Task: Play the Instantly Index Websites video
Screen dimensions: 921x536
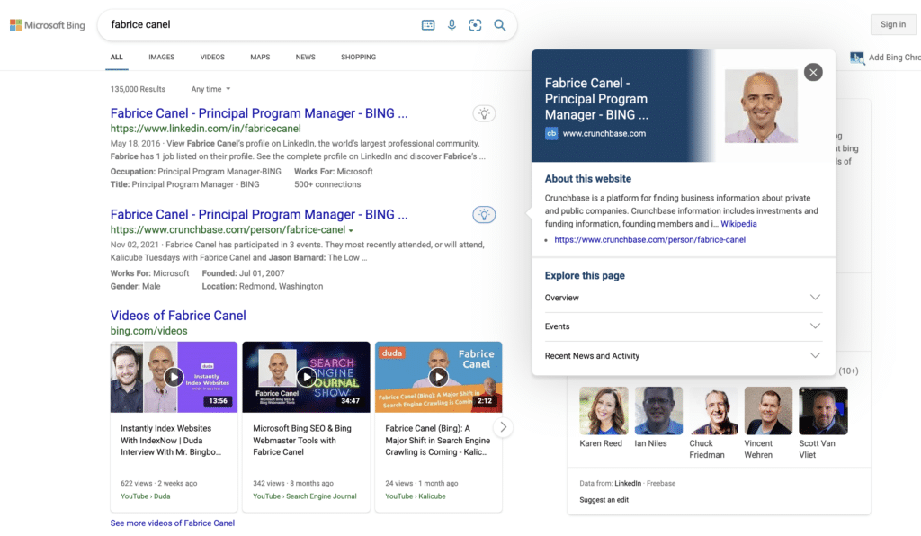Action: (174, 377)
